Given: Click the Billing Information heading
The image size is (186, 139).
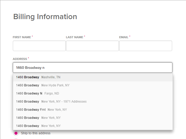Looking at the screenshot, I should pos(45,16).
